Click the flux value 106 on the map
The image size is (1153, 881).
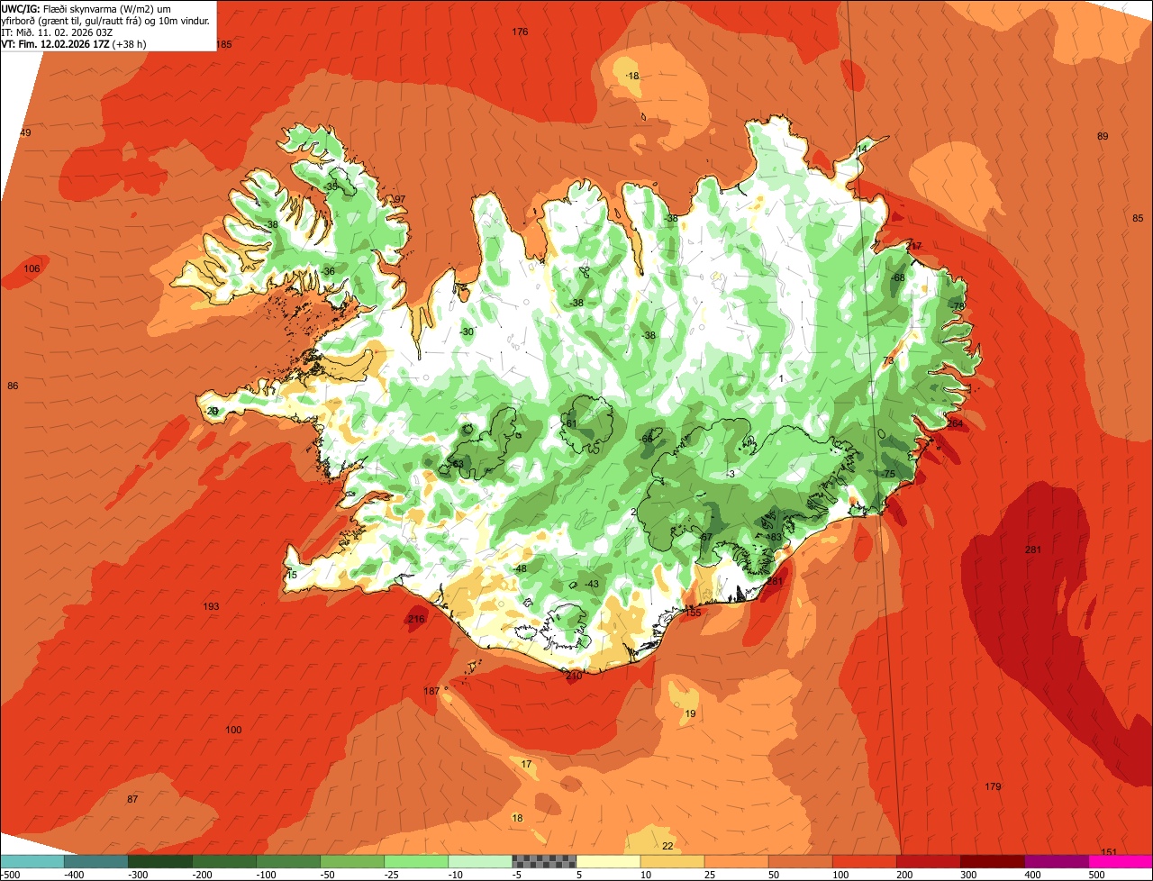click(x=32, y=268)
